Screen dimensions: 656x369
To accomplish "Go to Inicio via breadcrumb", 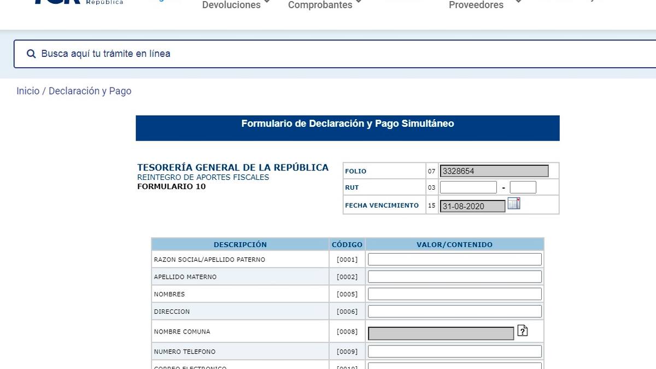I will point(28,91).
